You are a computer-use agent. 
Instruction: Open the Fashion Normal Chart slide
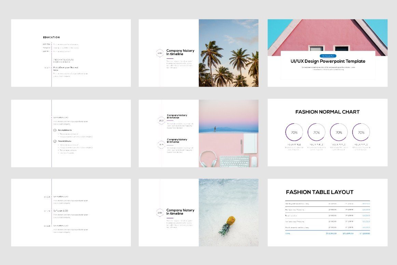point(327,132)
